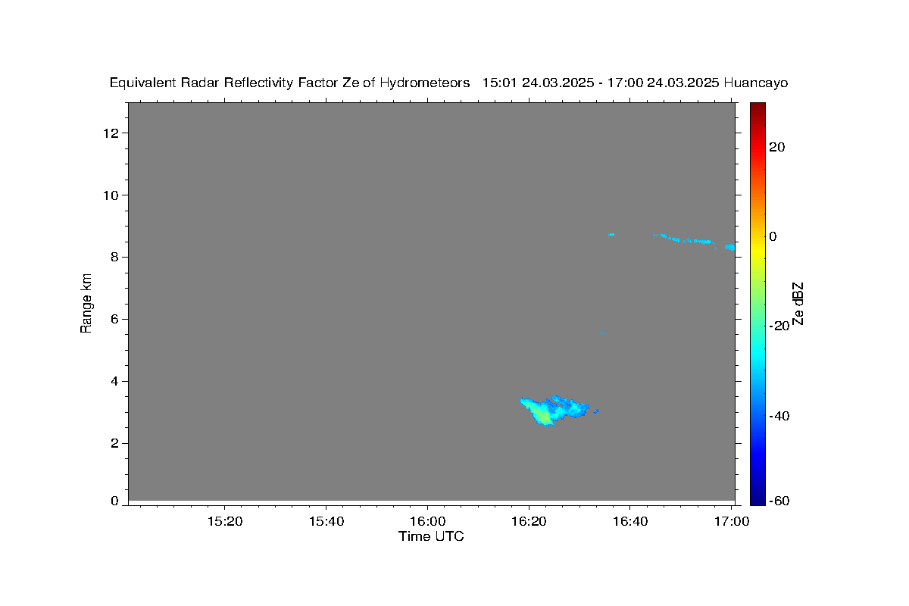909x606 pixels.
Task: Click the 16:00 time tick label
Action: [x=427, y=521]
